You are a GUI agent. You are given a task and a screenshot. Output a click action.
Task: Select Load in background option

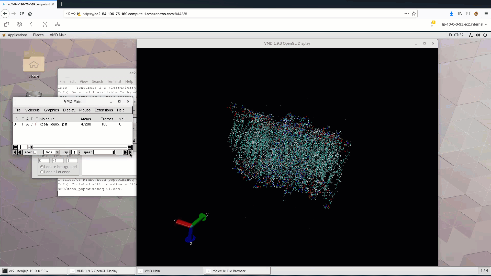tap(42, 167)
